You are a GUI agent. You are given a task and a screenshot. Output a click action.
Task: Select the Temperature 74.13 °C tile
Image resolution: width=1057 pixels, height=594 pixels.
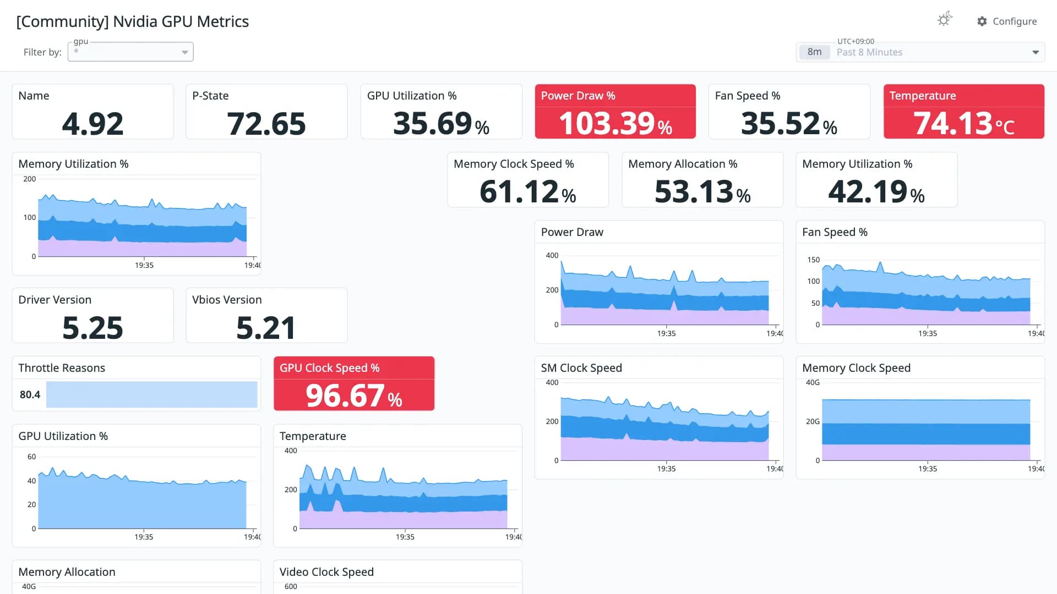(x=963, y=111)
